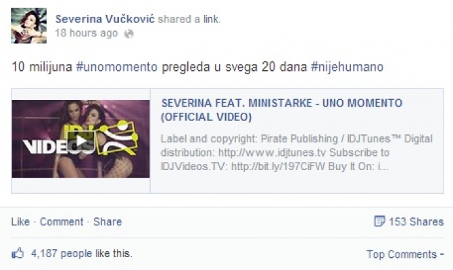The width and height of the screenshot is (453, 270).
Task: Click the shares note icon
Action: [379, 221]
